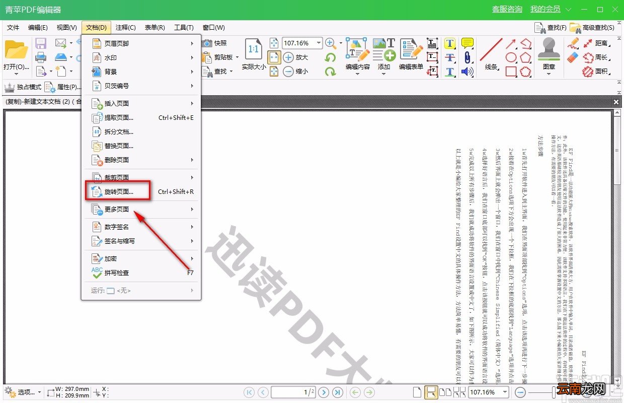Click the Email envelope icon

tap(61, 43)
